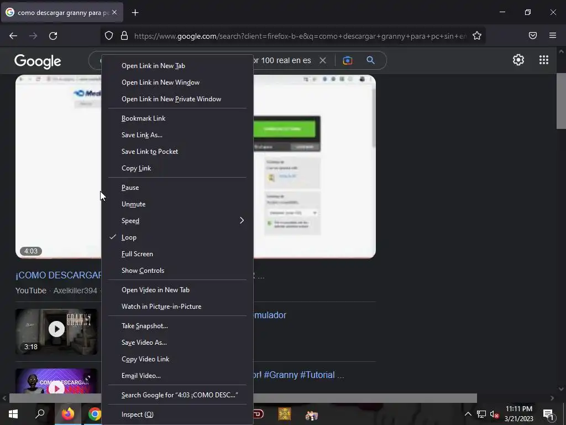The height and width of the screenshot is (425, 566).
Task: Select Full Screen for the video
Action: click(177, 254)
